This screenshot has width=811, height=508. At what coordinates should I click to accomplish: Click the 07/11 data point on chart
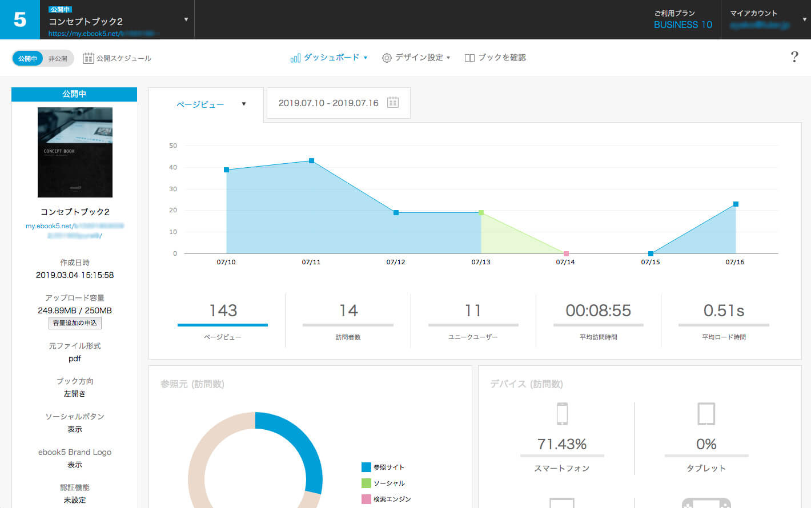(311, 161)
